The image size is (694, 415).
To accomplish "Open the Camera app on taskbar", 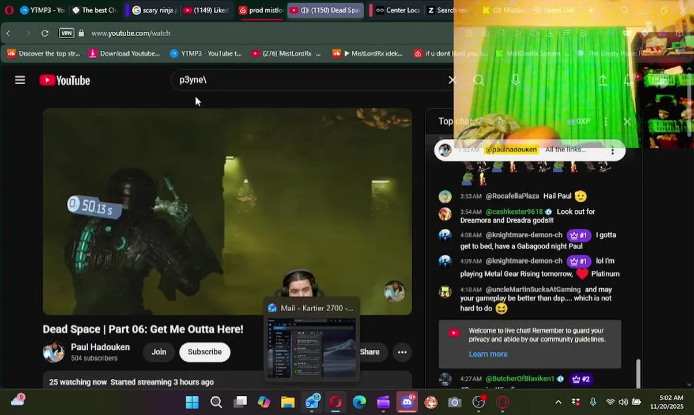I will coord(455,402).
